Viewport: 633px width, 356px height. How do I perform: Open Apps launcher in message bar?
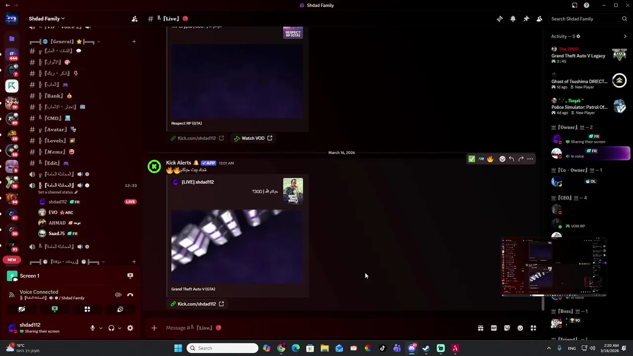(534, 328)
